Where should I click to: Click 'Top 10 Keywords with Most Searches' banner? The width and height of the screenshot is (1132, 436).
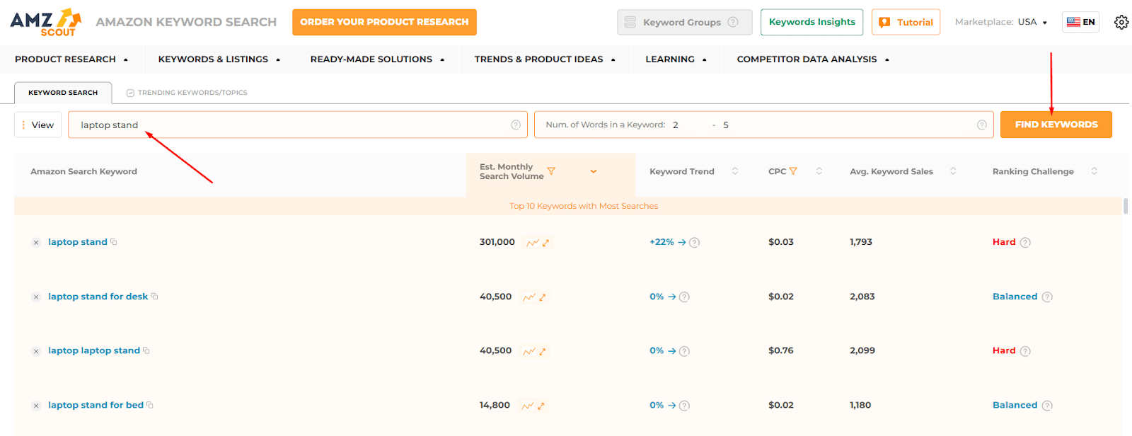(584, 206)
